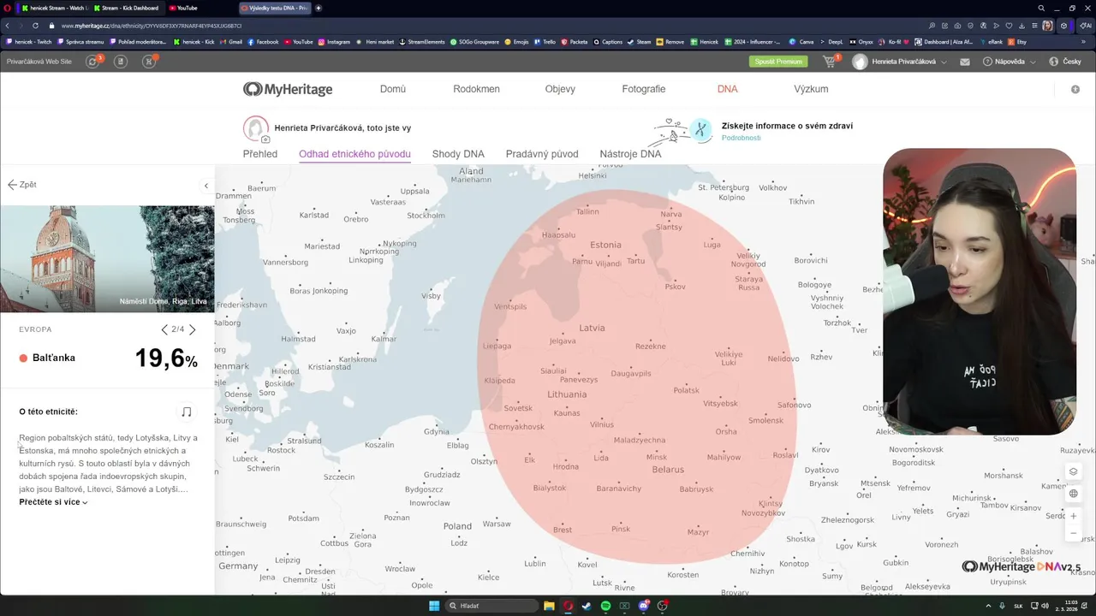Click the Spustit Premium button
Image resolution: width=1096 pixels, height=616 pixels.
[x=778, y=62]
